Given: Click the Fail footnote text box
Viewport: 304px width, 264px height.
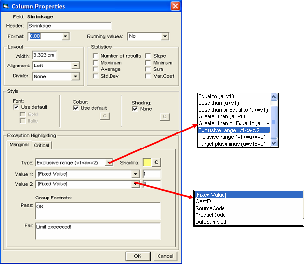Looking at the screenshot, I should pyautogui.click(x=97, y=231).
